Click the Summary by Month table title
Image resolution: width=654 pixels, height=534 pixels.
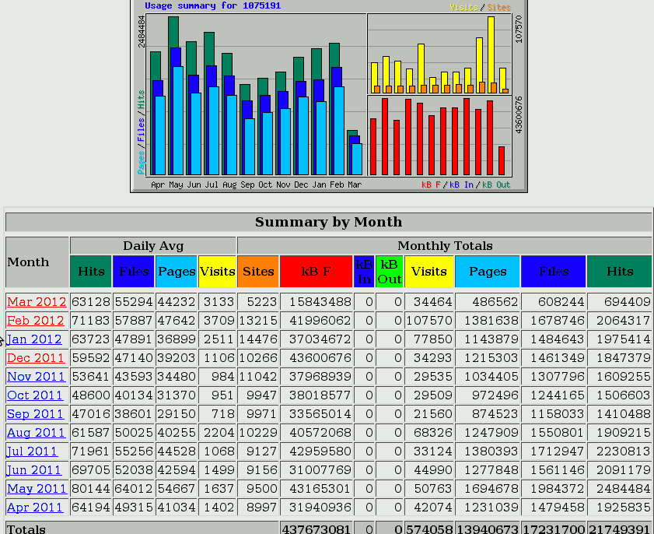pyautogui.click(x=328, y=222)
